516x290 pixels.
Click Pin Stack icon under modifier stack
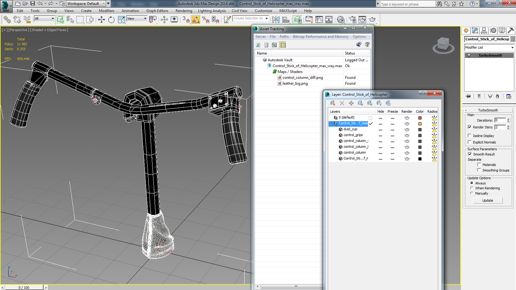point(468,96)
